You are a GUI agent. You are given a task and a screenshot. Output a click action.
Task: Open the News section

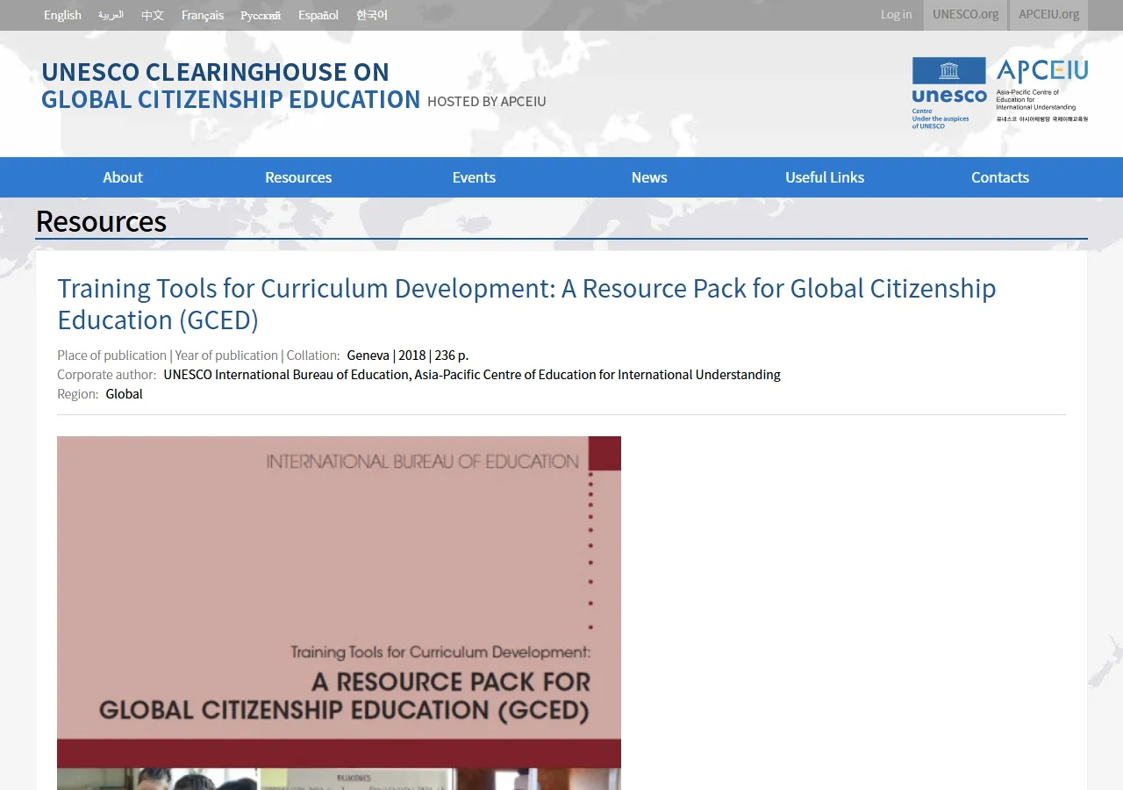tap(649, 177)
